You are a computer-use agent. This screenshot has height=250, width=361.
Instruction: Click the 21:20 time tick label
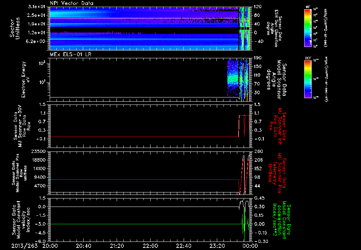coord(117,246)
